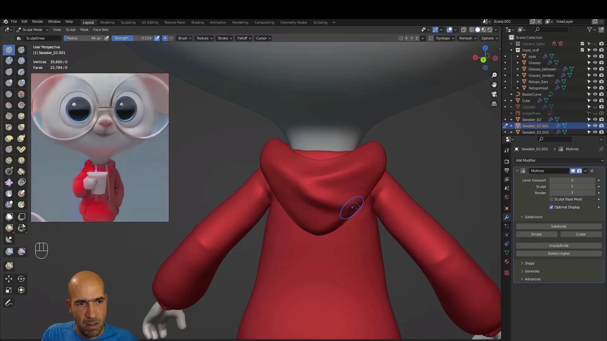Screen dimensions: 607x341
Task: Click the Delete Higher button
Action: [558, 253]
